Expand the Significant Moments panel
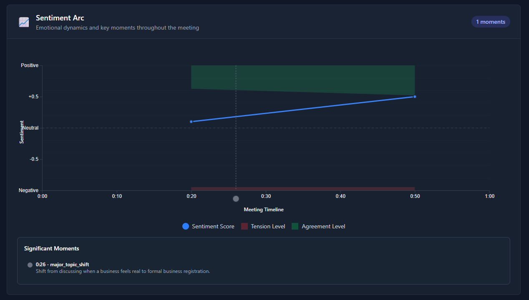Image resolution: width=529 pixels, height=300 pixels. coord(51,248)
